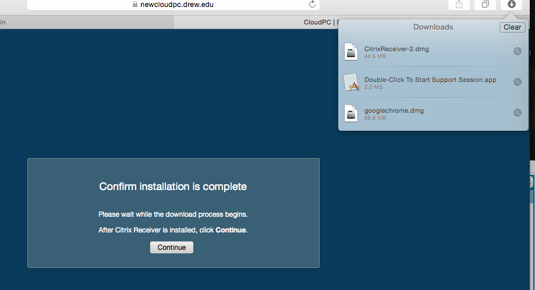The image size is (535, 290).
Task: Click 'Please wait while the download process begins' text
Action: point(173,214)
